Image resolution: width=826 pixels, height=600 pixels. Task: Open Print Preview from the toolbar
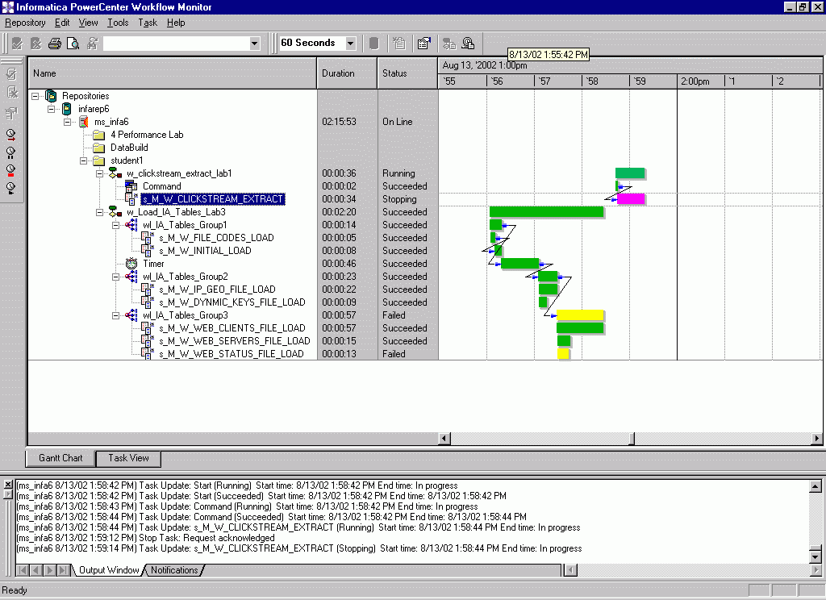click(73, 44)
